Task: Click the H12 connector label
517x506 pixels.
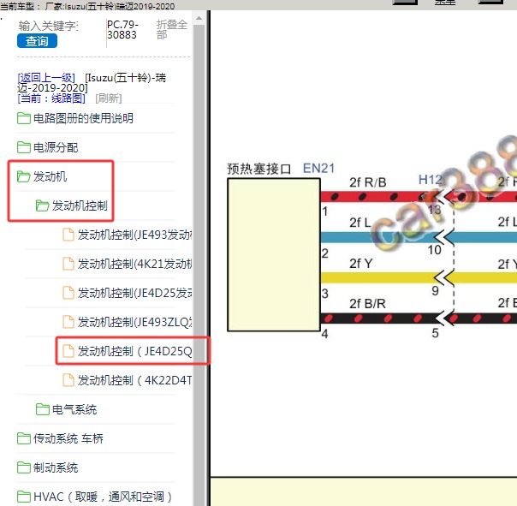Action: click(x=431, y=180)
